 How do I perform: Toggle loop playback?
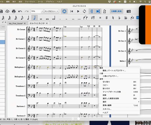coord(84,11)
